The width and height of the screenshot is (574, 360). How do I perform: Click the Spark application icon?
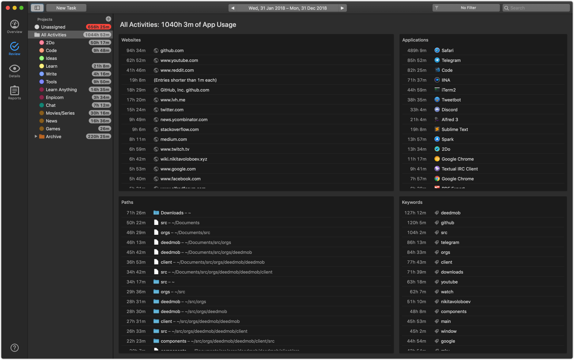click(x=437, y=139)
